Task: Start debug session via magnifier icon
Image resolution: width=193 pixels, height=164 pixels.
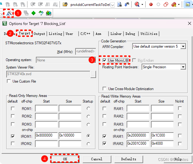Action: [137, 4]
